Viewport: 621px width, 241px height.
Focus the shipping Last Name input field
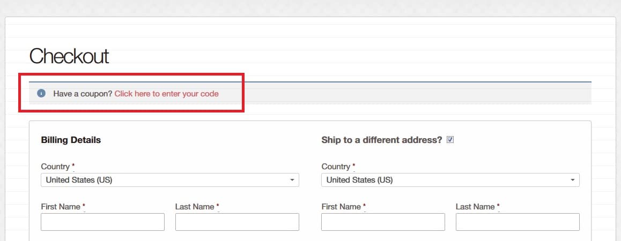tap(517, 222)
